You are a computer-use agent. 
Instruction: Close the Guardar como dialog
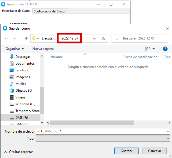168,28
